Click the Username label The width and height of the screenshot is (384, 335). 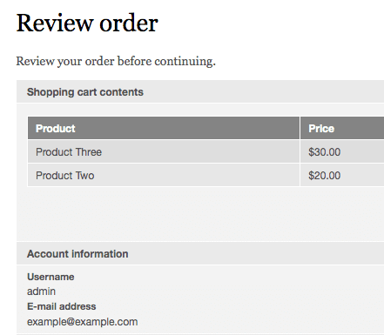[x=51, y=277]
